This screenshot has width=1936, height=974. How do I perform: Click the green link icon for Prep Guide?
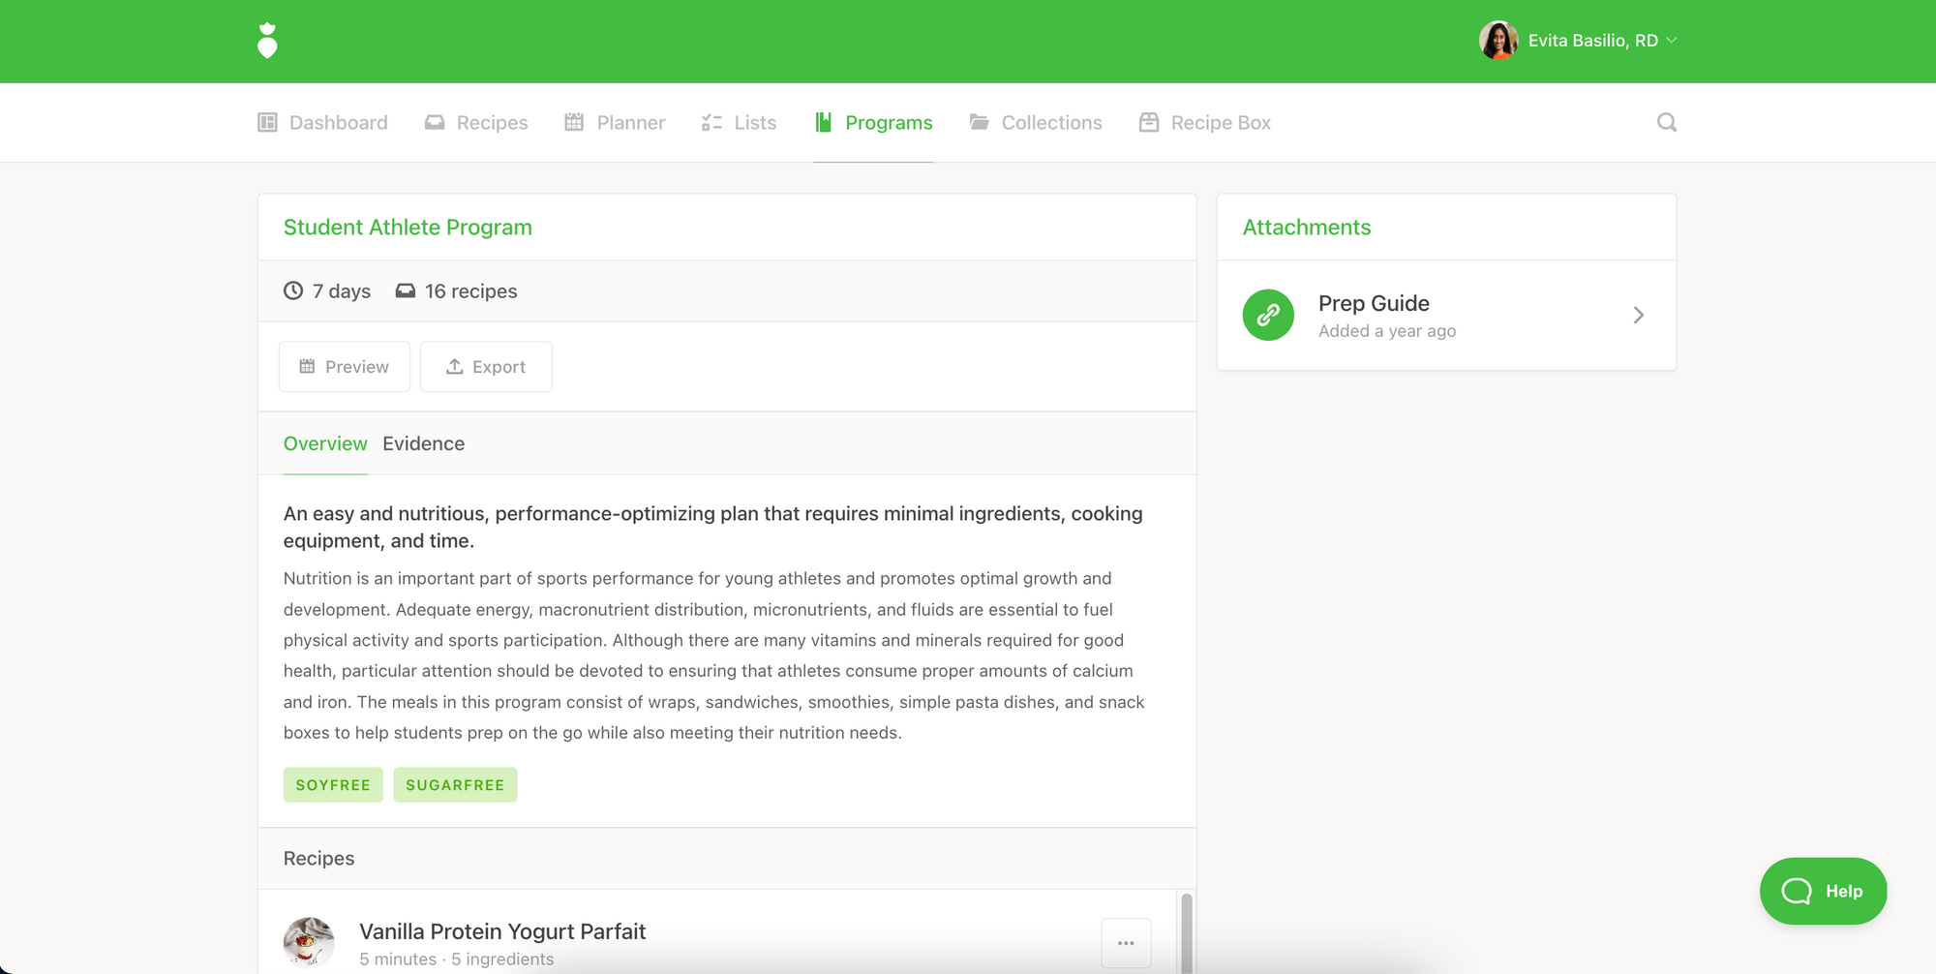point(1268,316)
